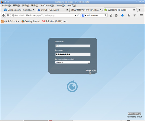
Task: Open the search engine selector dropdown
Action: coord(84,15)
